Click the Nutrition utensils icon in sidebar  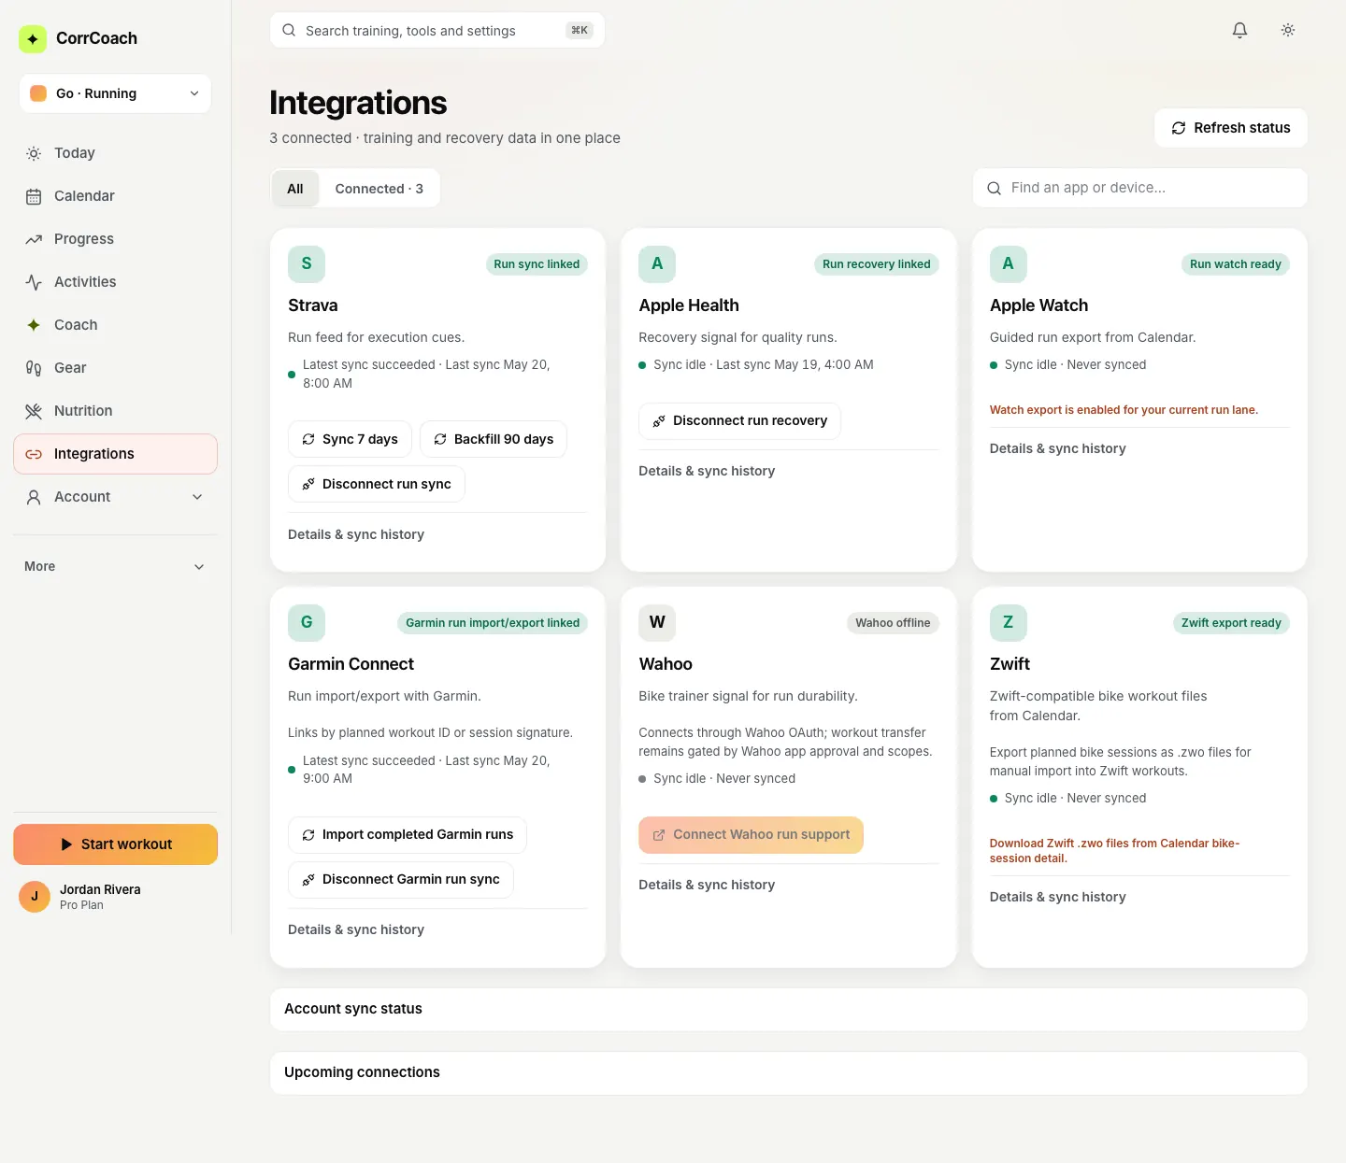[x=34, y=411]
